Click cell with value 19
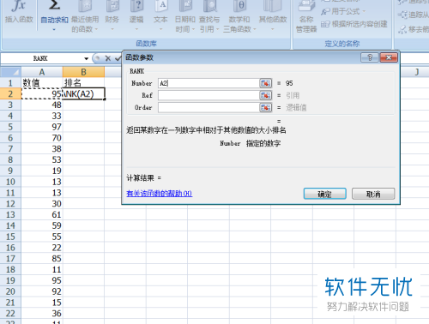This screenshot has width=429, height=324. click(42, 171)
